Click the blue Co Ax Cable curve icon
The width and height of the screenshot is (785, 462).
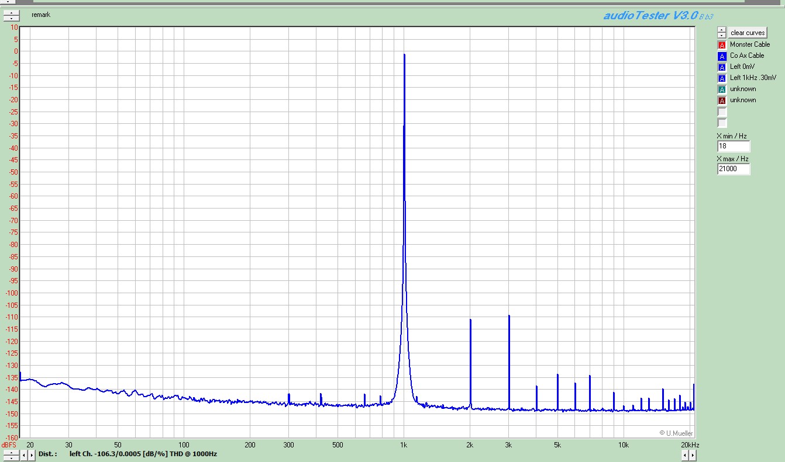coord(722,56)
